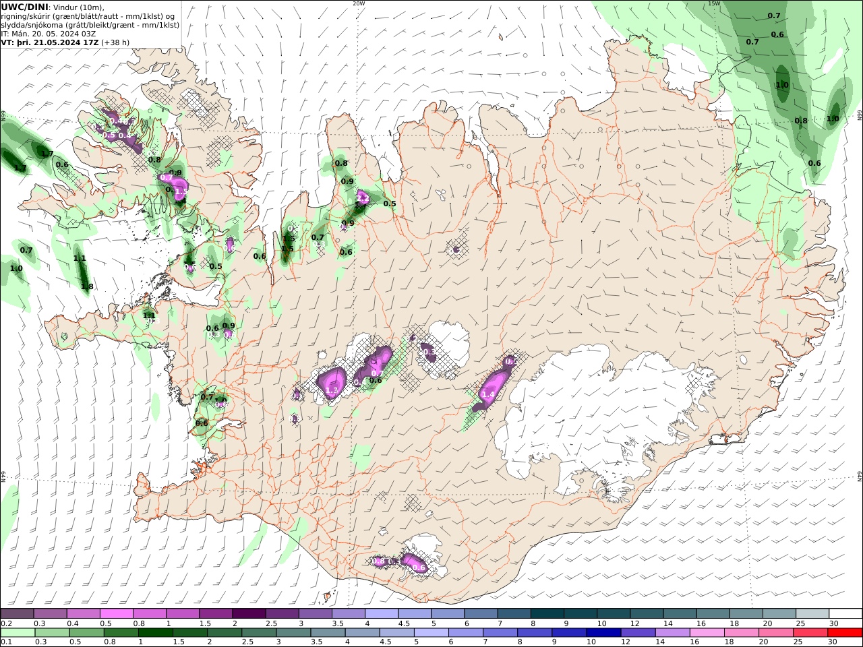Select the white 30 mm swatch in snow legend

845,614
